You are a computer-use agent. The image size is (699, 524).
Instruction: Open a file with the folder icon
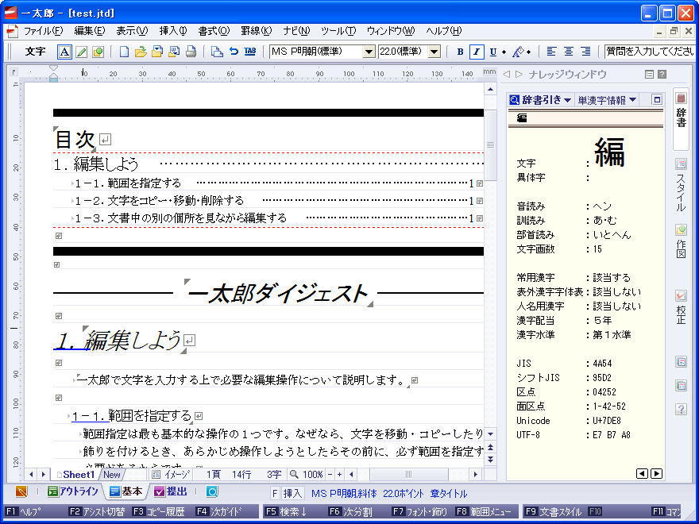click(141, 52)
